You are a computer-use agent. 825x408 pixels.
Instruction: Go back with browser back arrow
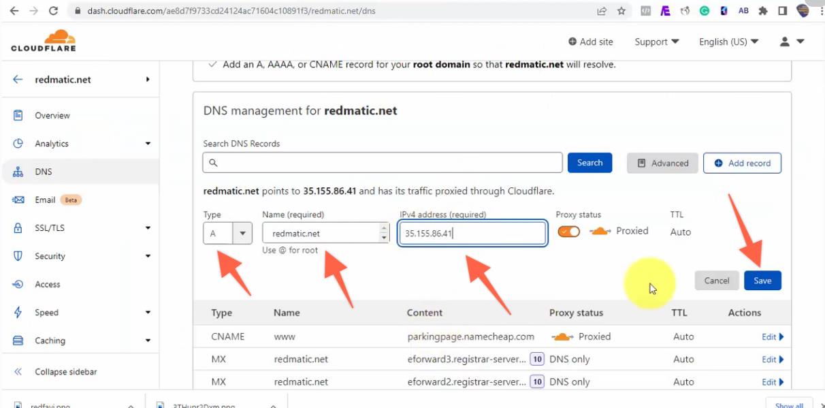14,11
